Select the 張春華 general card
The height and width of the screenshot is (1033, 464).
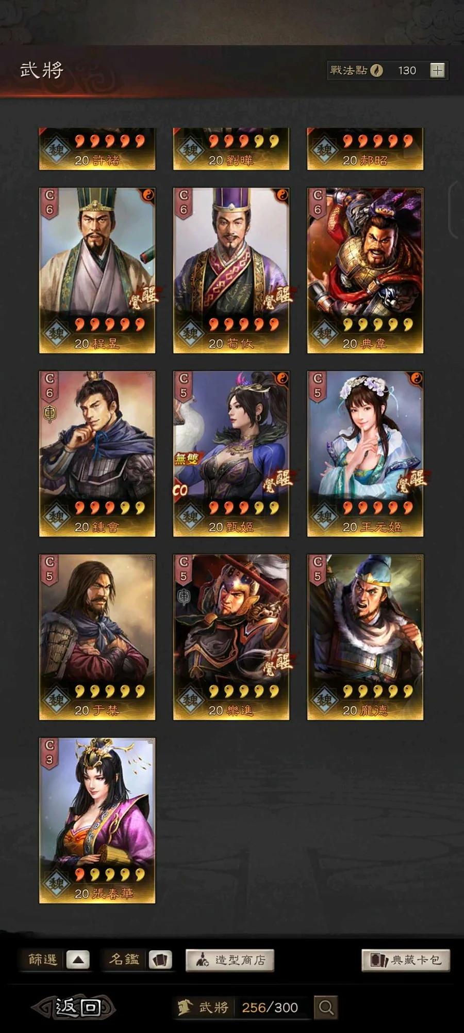(97, 821)
